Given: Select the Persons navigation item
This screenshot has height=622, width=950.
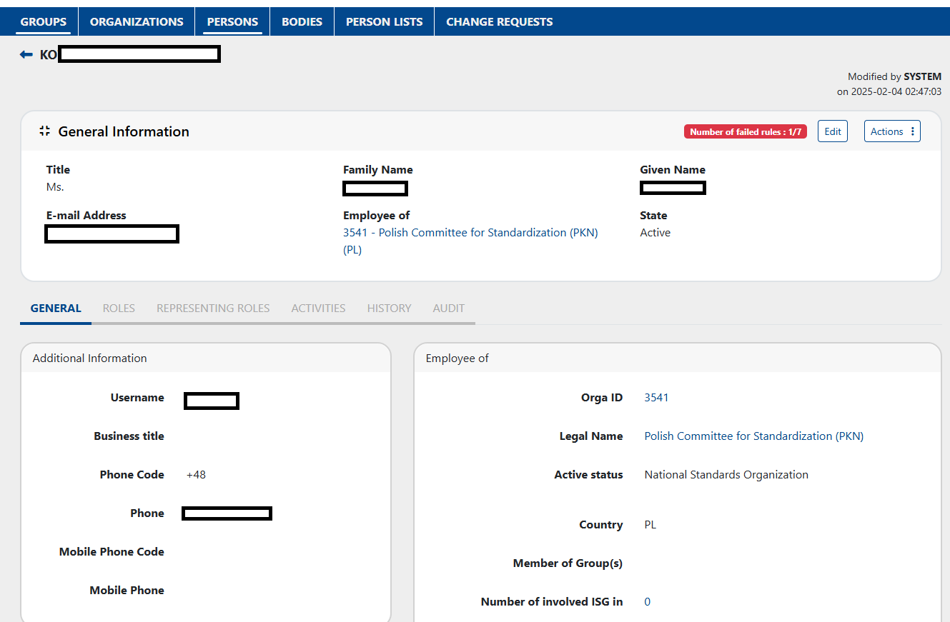Looking at the screenshot, I should [x=232, y=21].
